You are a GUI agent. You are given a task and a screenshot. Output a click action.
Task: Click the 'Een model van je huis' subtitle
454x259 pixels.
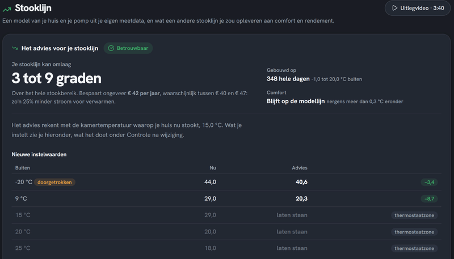[x=168, y=21]
